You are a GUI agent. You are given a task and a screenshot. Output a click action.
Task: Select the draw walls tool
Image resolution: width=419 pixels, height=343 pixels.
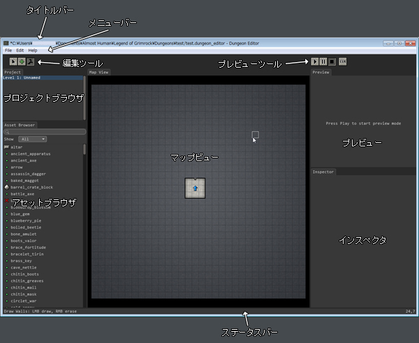(x=31, y=61)
